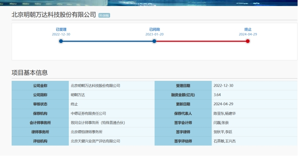
Task: Click the 保荐机构 header cell
Action: coord(40,113)
